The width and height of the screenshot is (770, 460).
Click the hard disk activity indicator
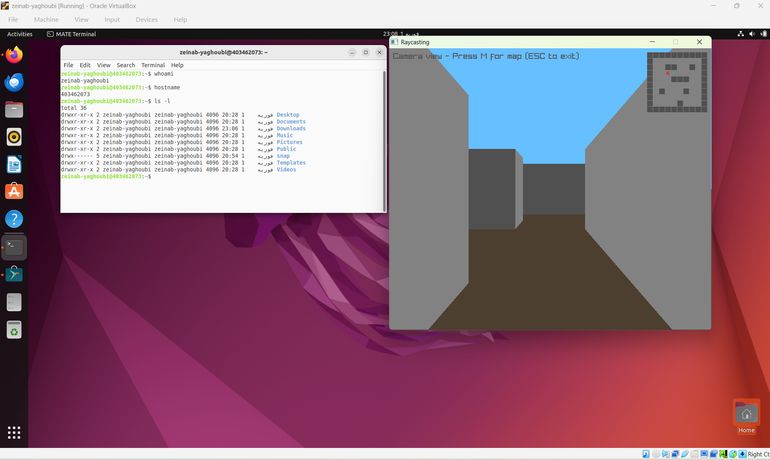coord(646,454)
